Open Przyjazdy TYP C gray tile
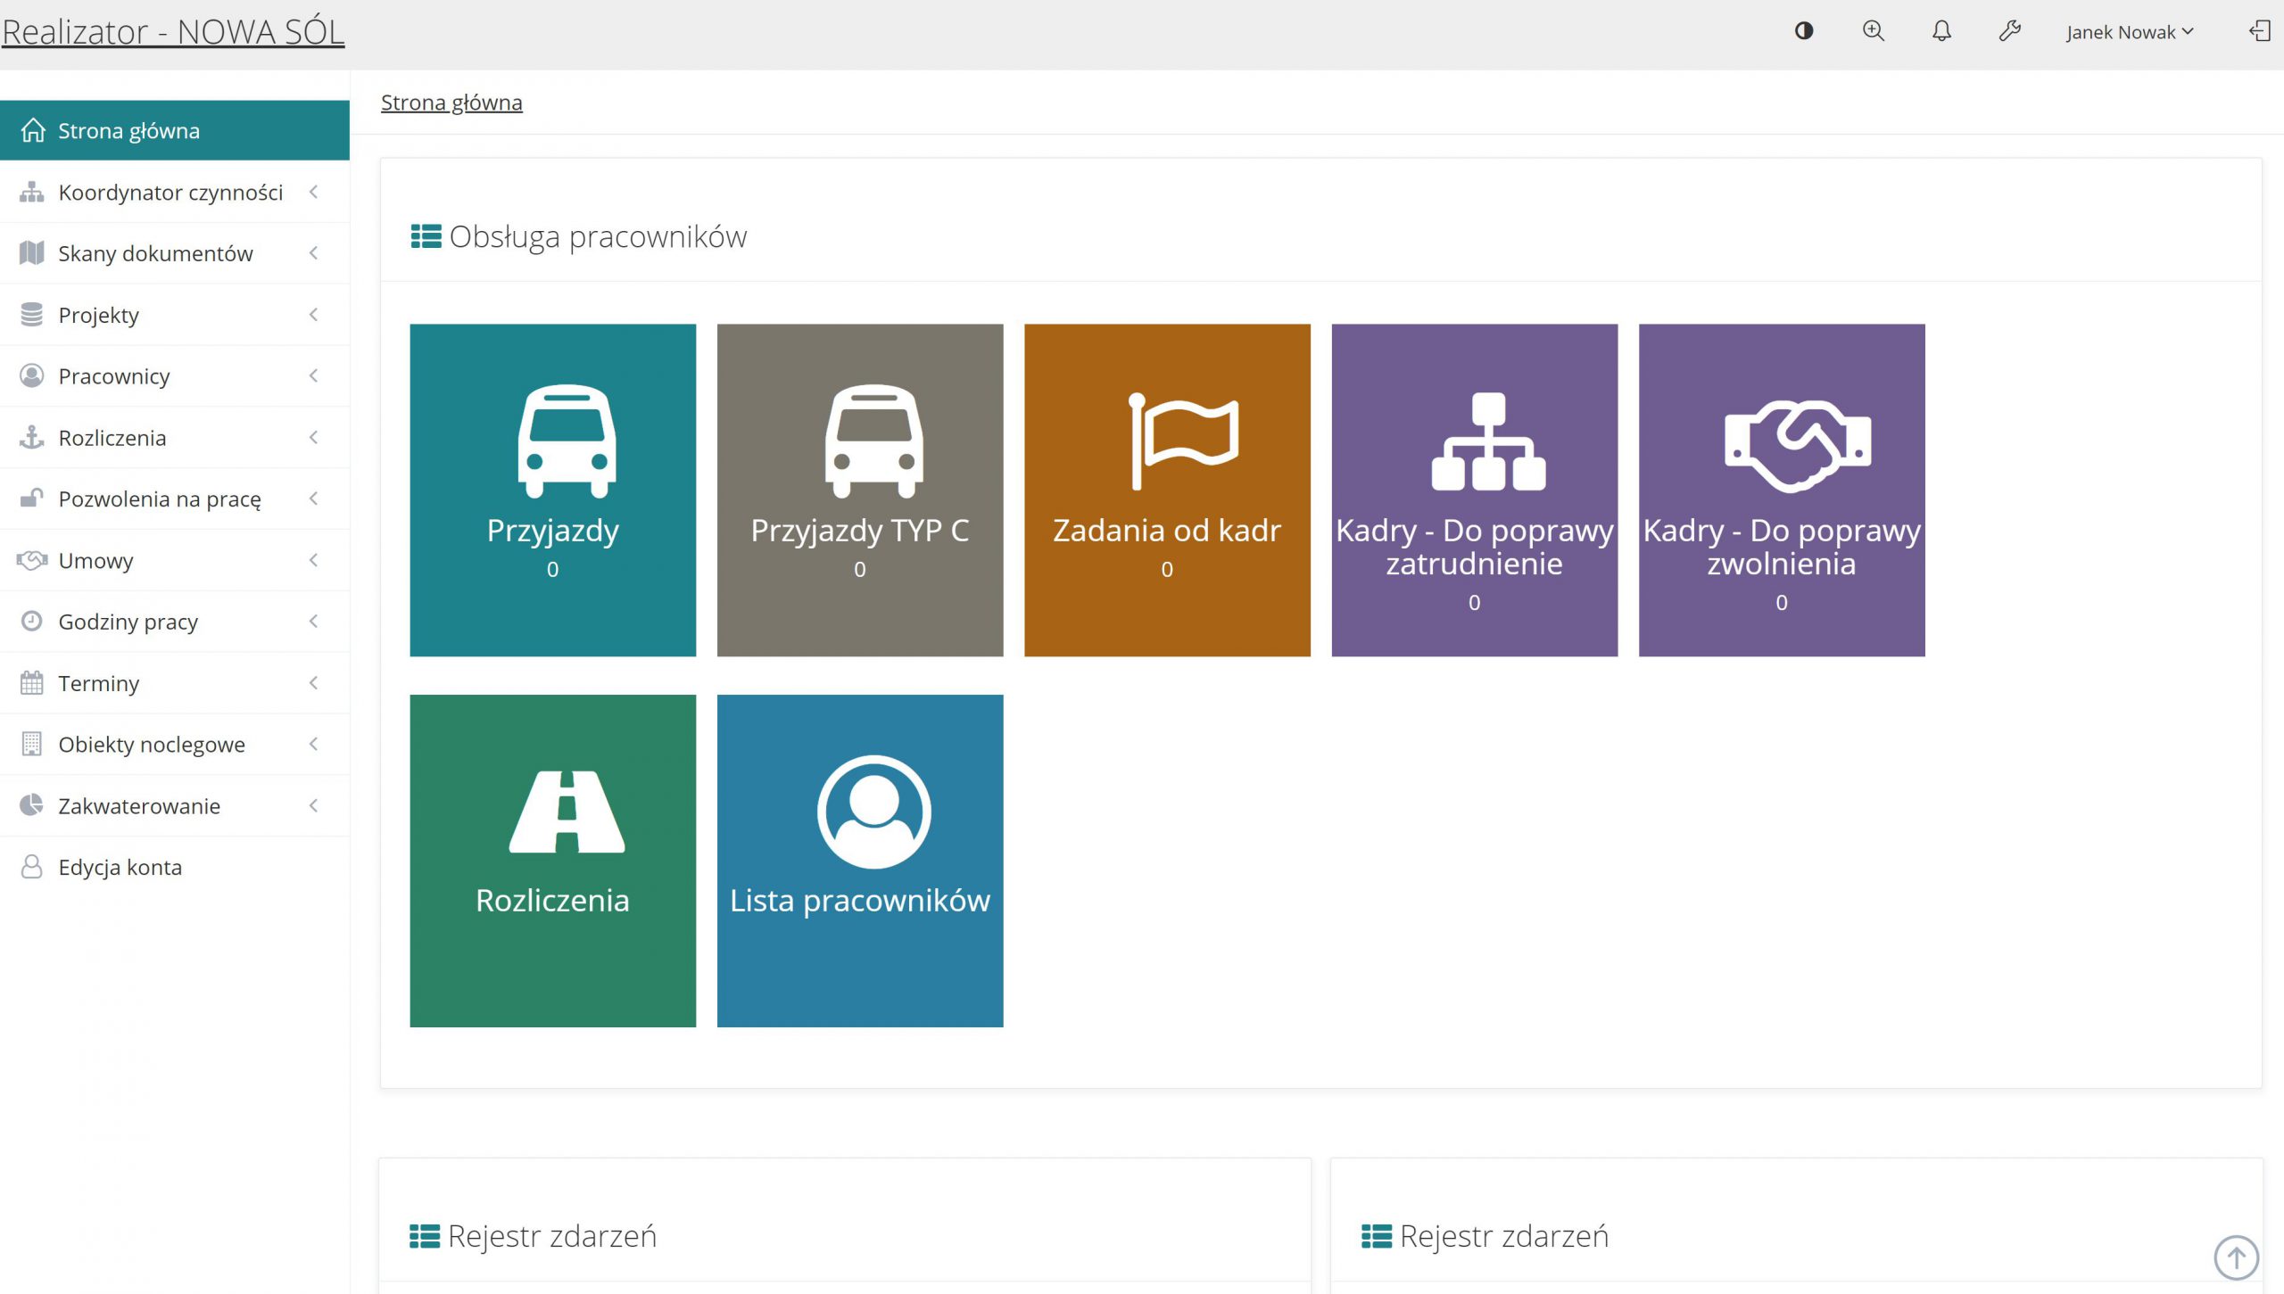This screenshot has width=2284, height=1294. tap(859, 490)
